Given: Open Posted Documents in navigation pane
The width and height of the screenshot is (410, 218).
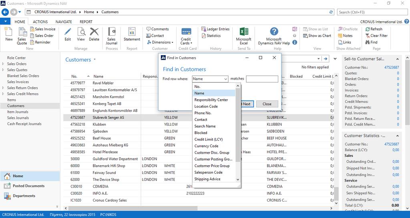Looking at the screenshot, I should pos(28,186).
